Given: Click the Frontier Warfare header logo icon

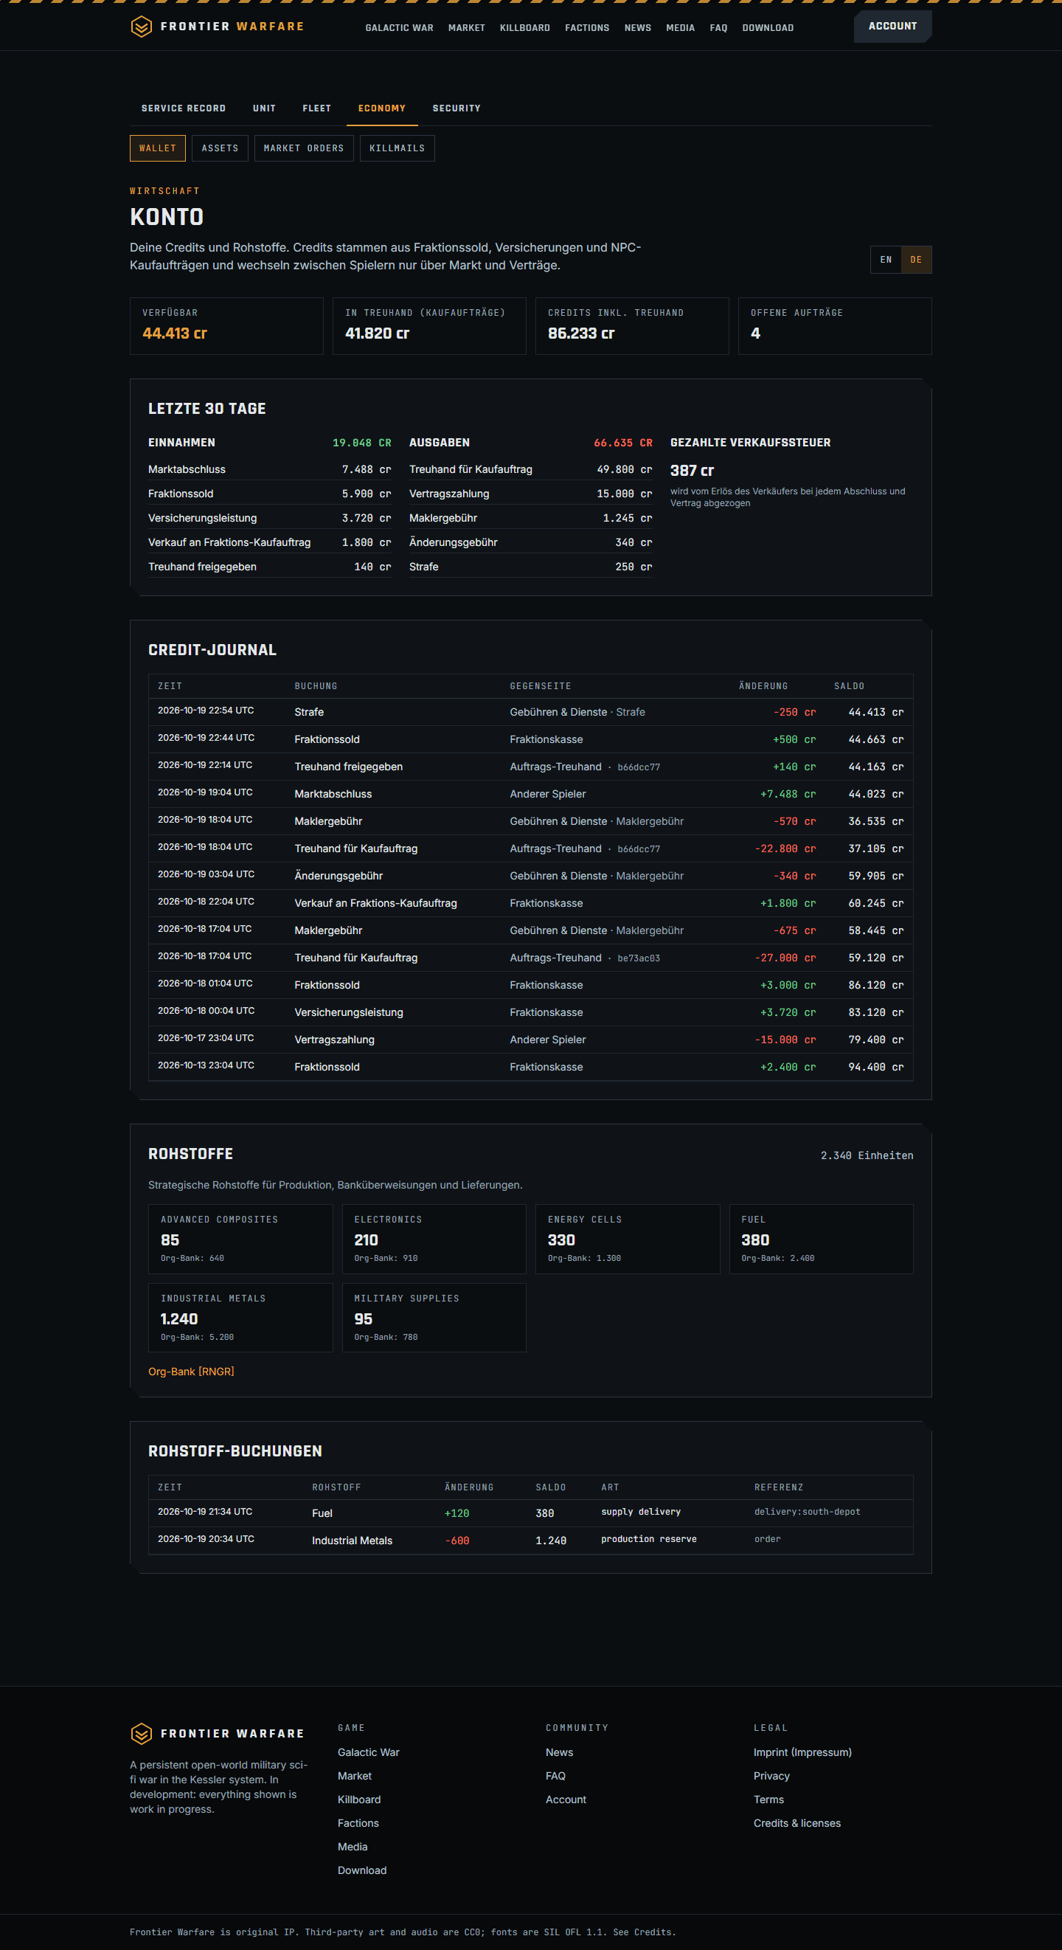Looking at the screenshot, I should point(142,27).
